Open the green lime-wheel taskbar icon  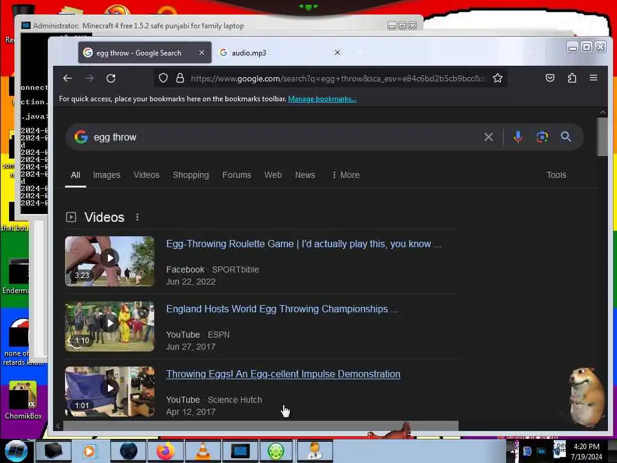click(x=276, y=451)
